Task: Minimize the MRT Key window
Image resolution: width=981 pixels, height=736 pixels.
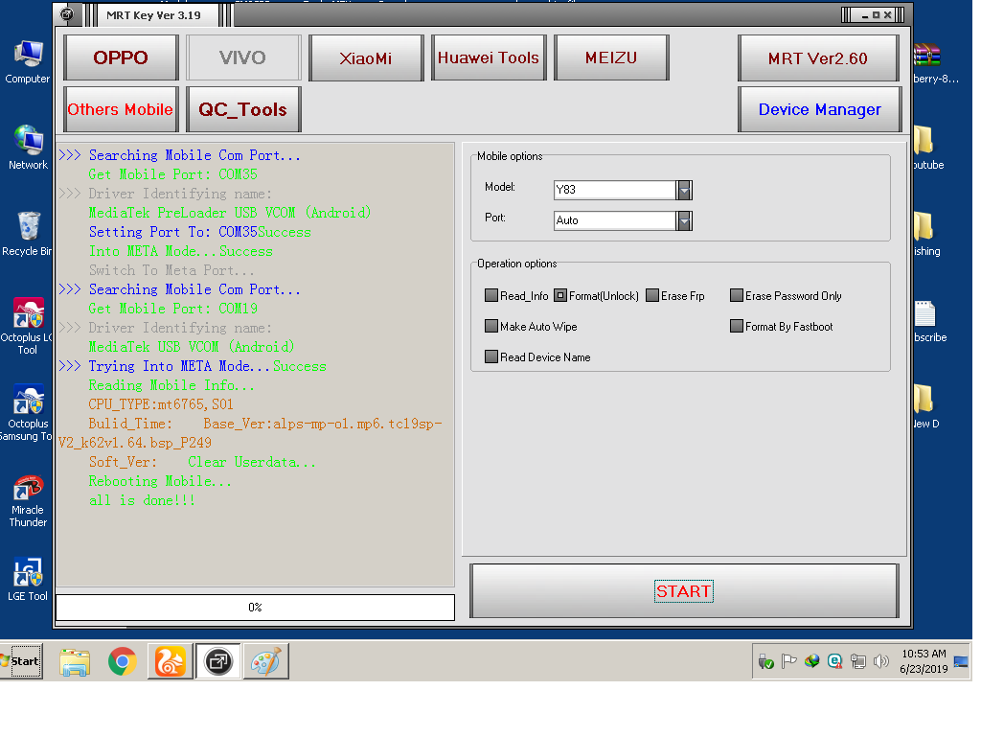Action: point(865,15)
